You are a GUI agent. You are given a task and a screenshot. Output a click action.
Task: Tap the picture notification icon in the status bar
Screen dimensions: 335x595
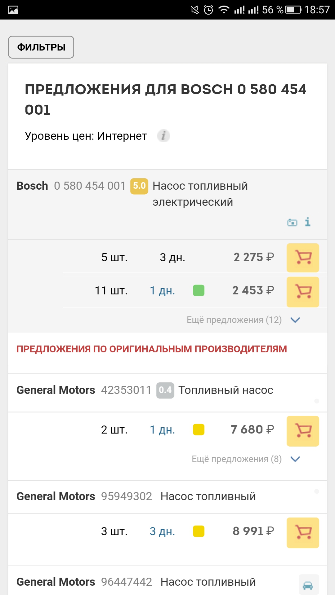[13, 10]
